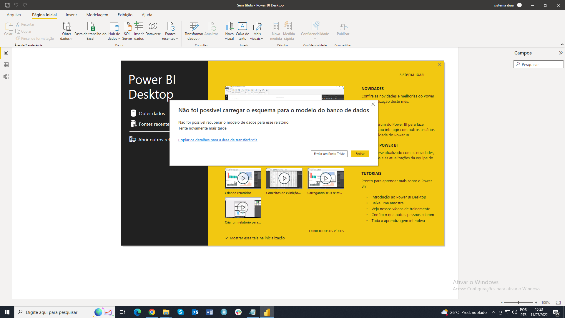565x318 pixels.
Task: Close the error dialog with X
Action: (373, 104)
